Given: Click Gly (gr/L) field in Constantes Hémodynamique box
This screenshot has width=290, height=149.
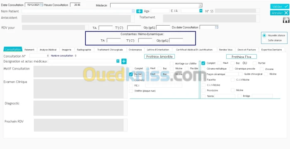Looking at the screenshot, I should (176, 40).
